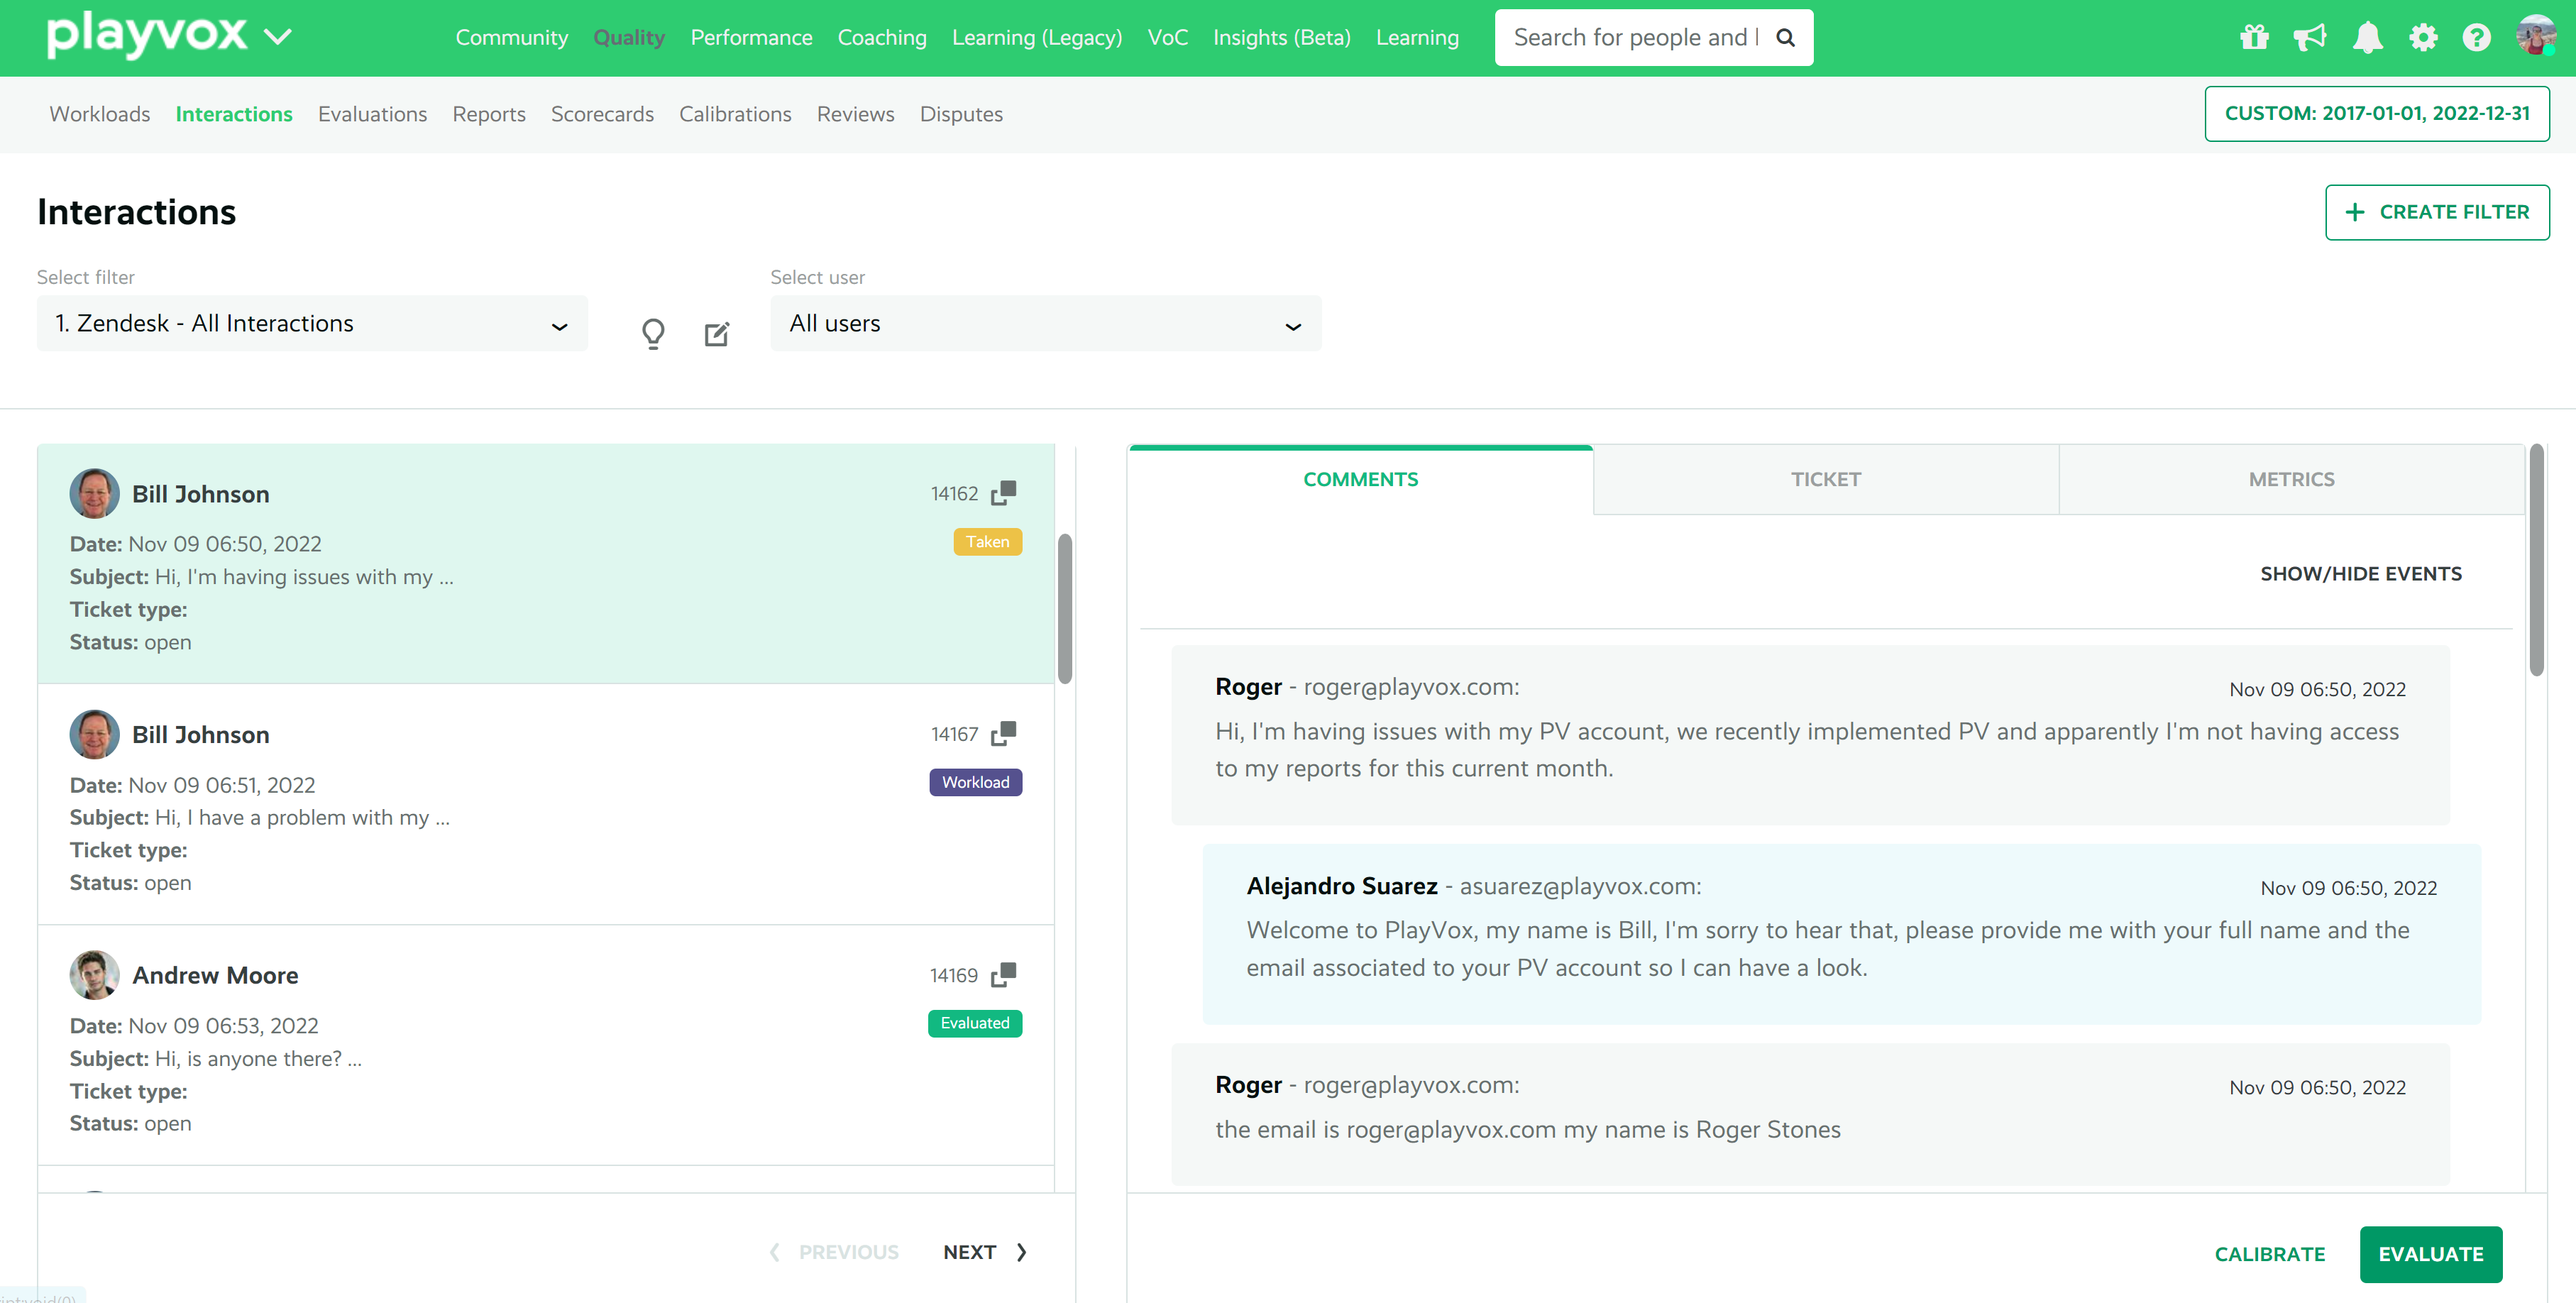This screenshot has height=1303, width=2576.
Task: Click the search magnifier in the search bar
Action: pyautogui.click(x=1785, y=37)
